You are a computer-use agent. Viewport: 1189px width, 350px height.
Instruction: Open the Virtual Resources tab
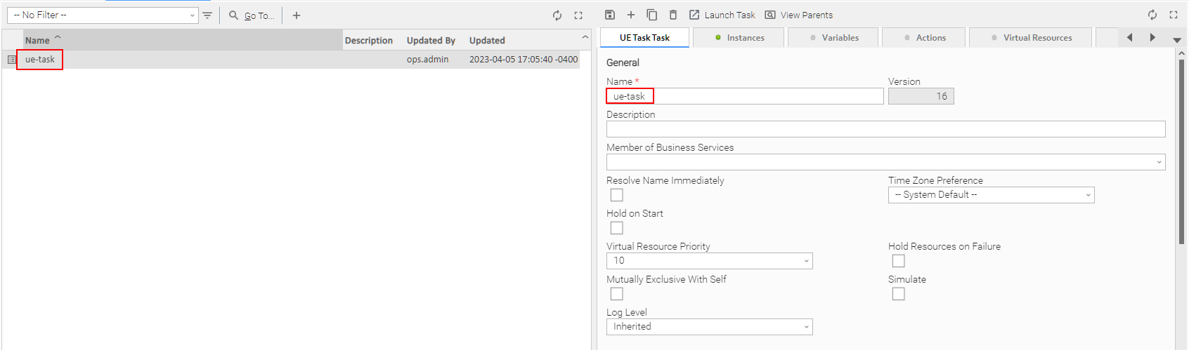(x=1031, y=38)
